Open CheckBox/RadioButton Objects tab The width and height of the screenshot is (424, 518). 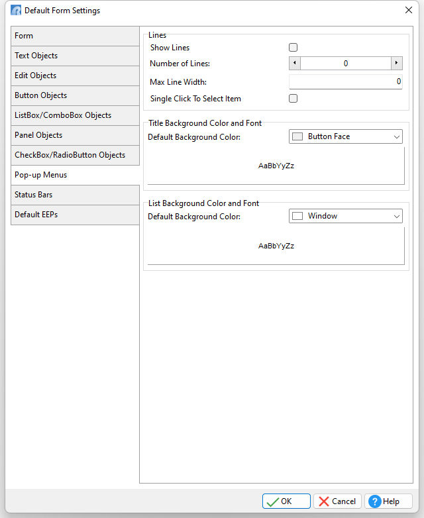point(75,155)
